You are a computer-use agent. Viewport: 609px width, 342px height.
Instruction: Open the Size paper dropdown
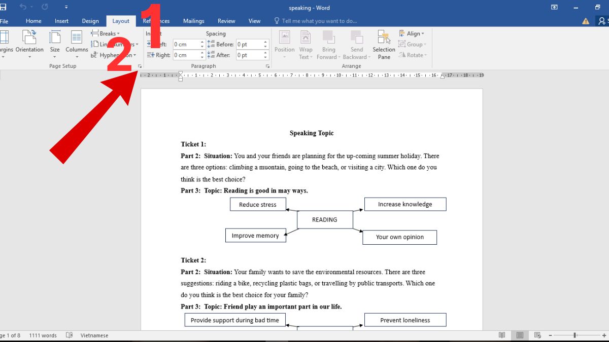pyautogui.click(x=55, y=45)
